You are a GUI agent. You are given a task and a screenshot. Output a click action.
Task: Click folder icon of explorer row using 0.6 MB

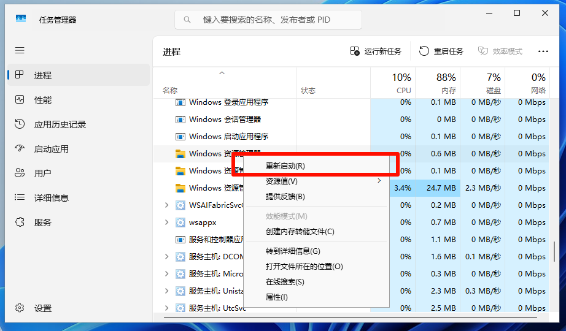pyautogui.click(x=180, y=154)
